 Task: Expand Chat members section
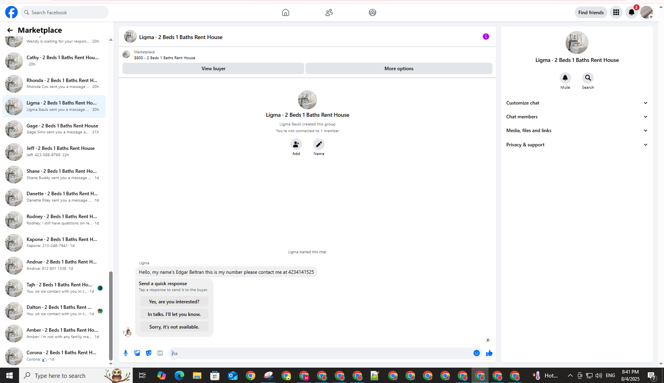tap(577, 117)
